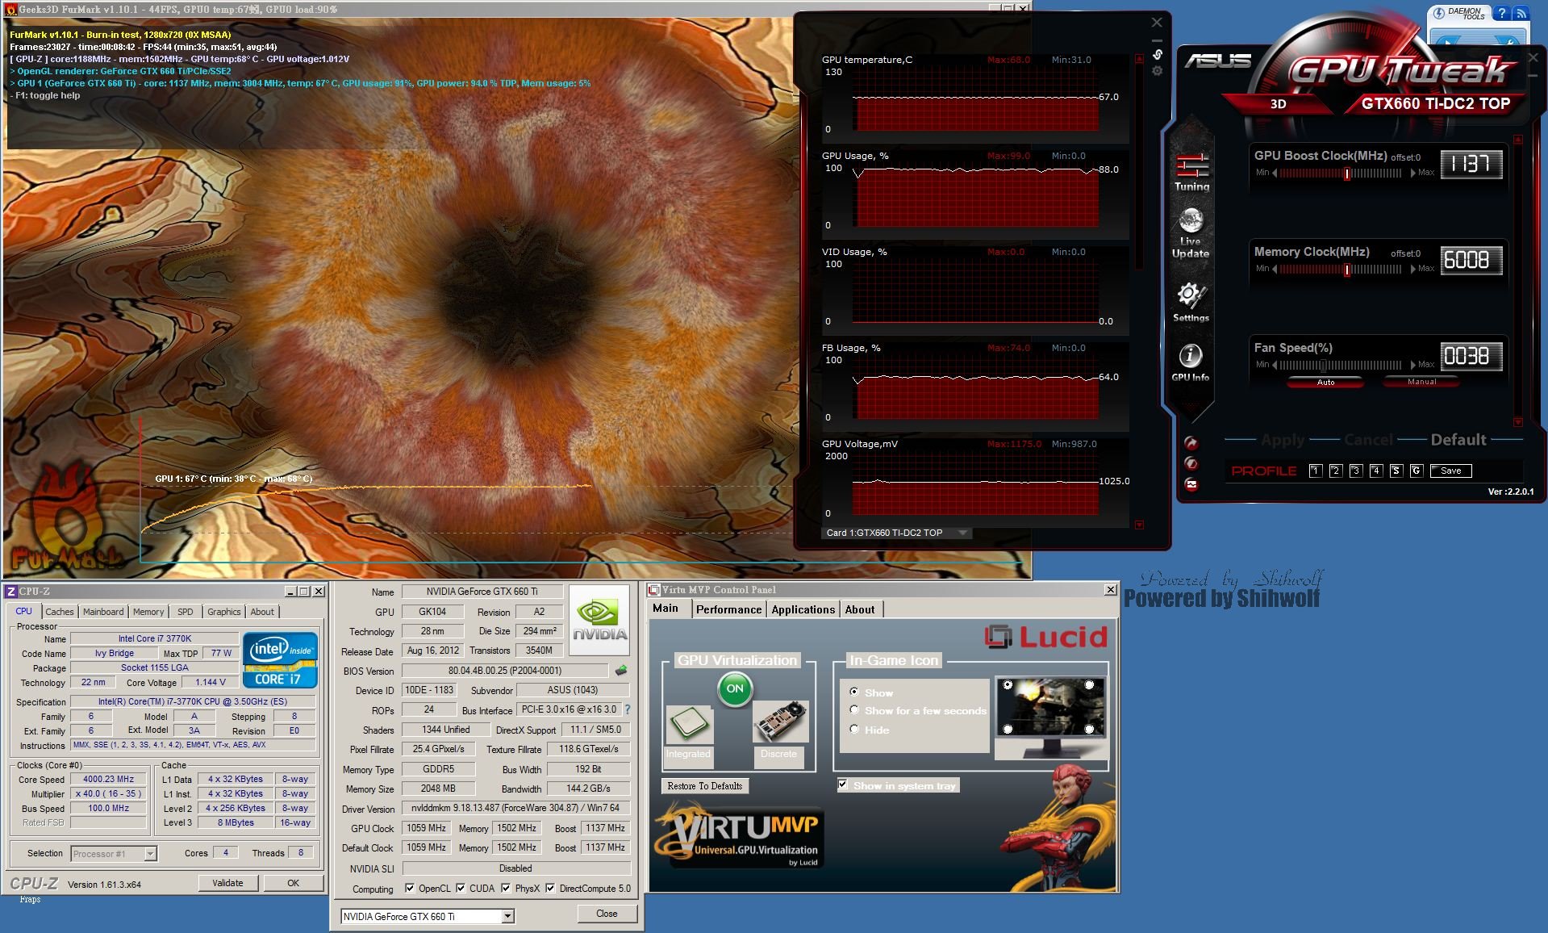Select top-right icon position on monitor preview
1548x933 pixels.
tap(1089, 685)
